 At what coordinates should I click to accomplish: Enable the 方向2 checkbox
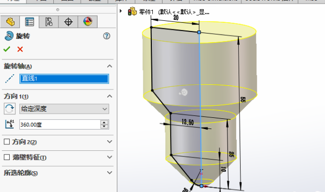(x=7, y=142)
